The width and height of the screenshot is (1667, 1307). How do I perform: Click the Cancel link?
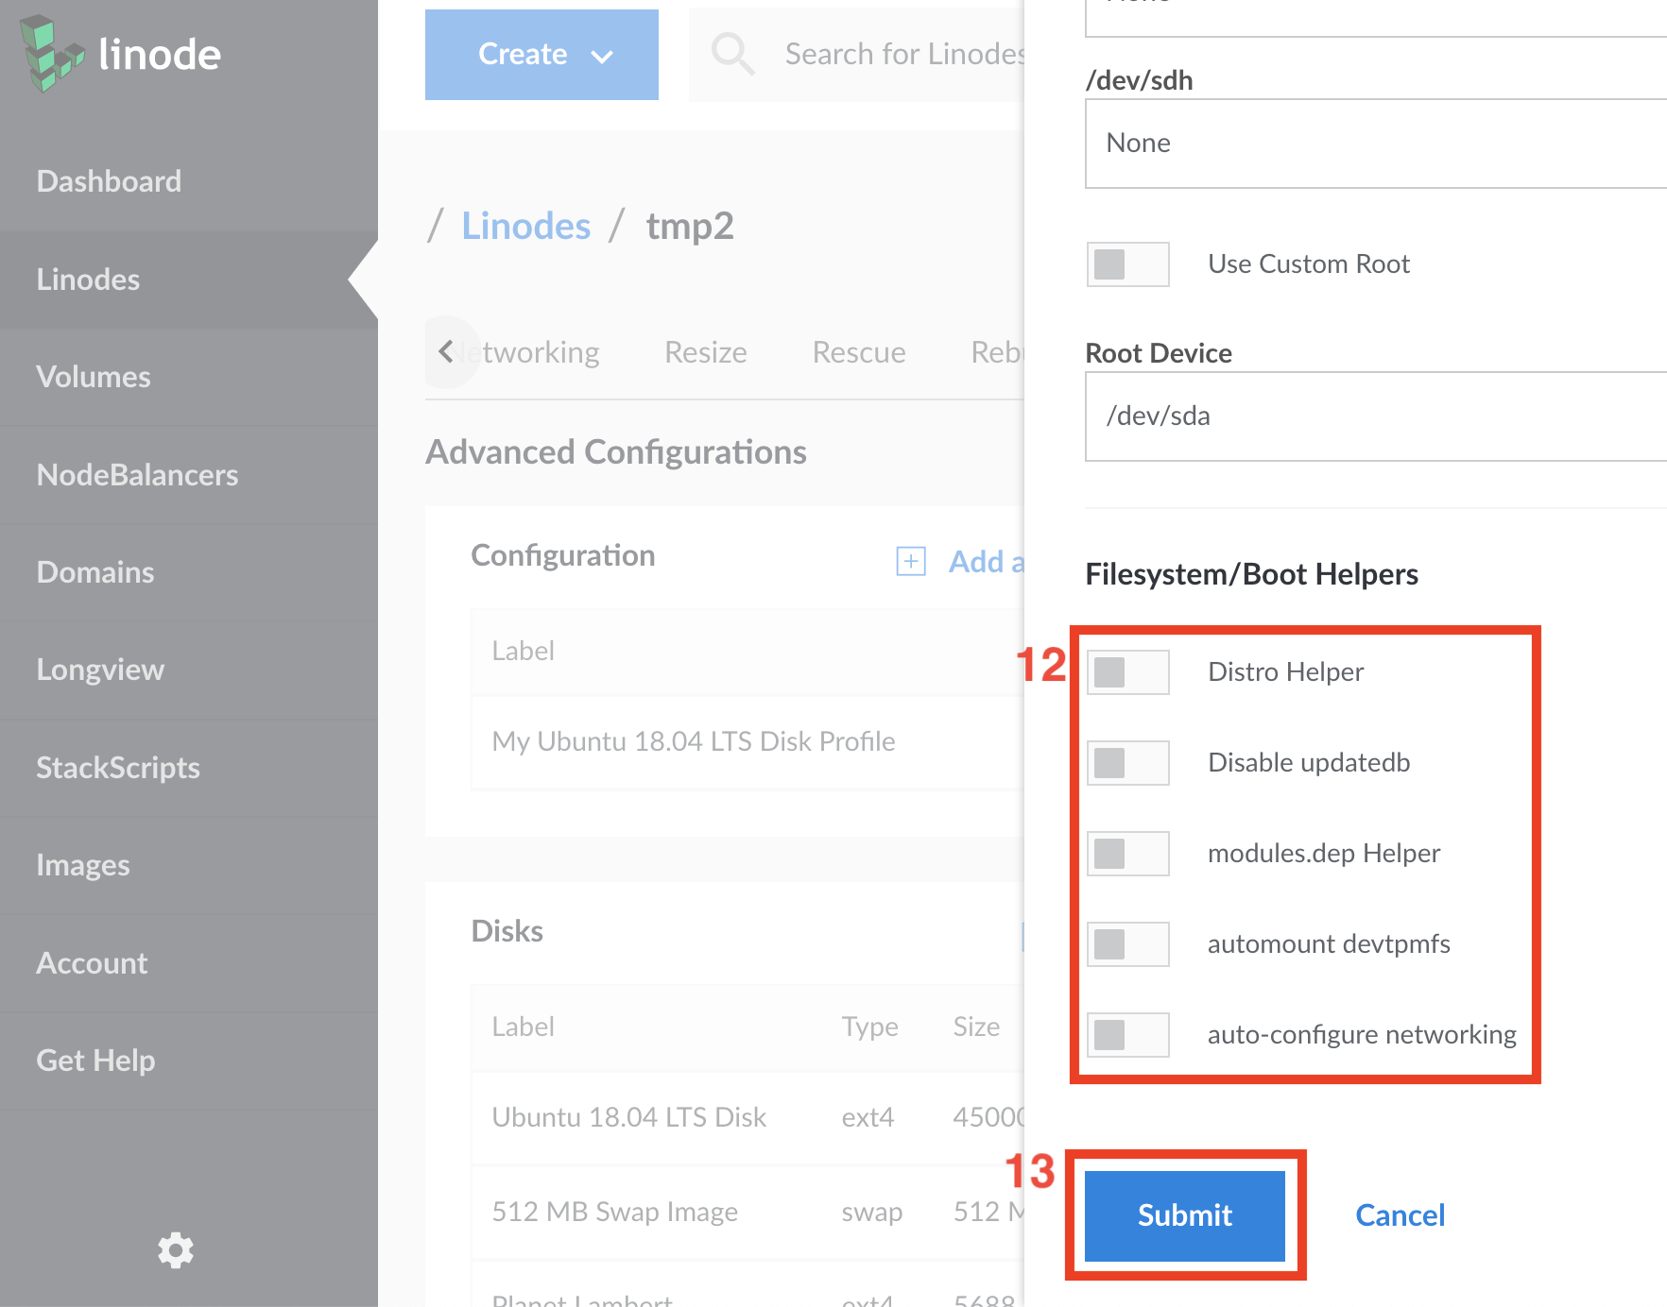click(x=1401, y=1215)
